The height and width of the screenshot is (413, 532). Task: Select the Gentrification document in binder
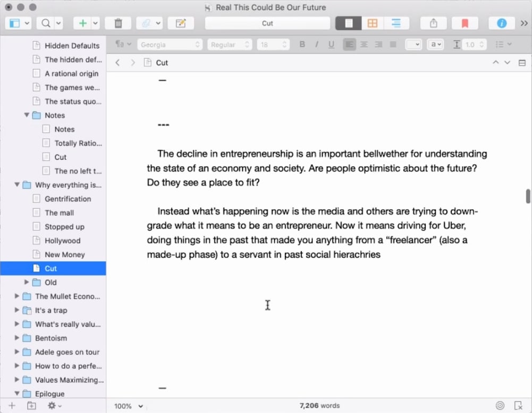67,199
